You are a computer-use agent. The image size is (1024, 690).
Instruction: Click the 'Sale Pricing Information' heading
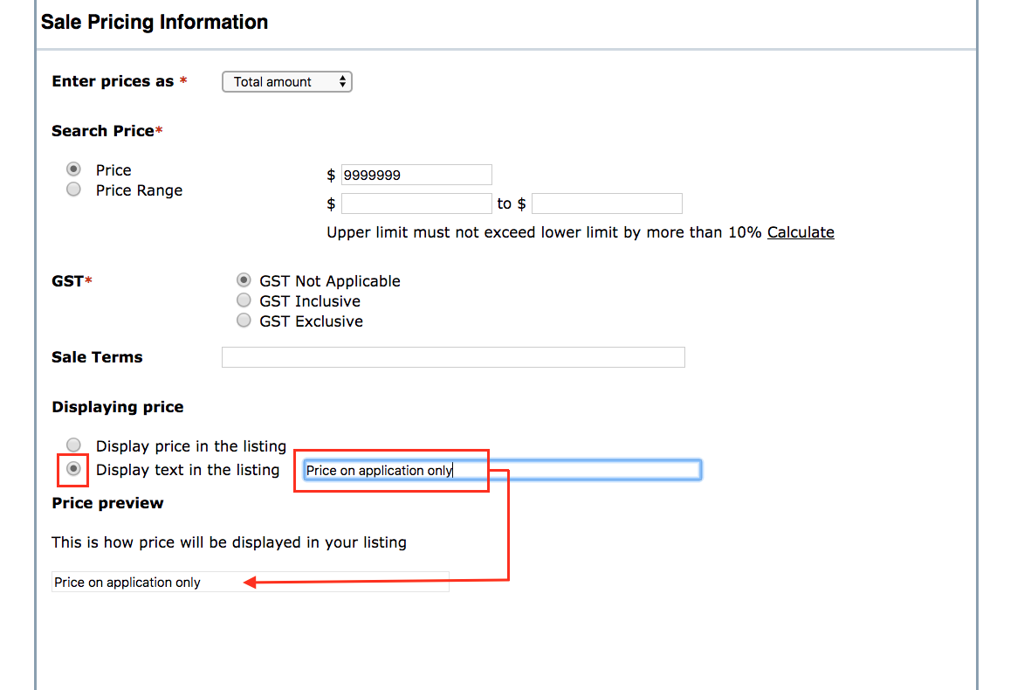pyautogui.click(x=155, y=23)
